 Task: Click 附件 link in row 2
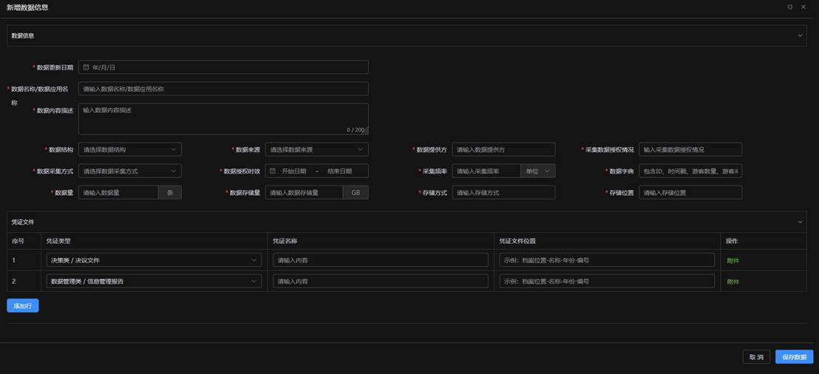733,282
